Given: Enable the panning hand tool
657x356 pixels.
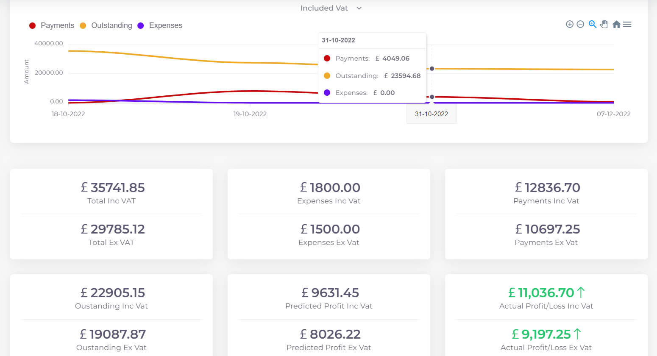Looking at the screenshot, I should click(x=604, y=24).
